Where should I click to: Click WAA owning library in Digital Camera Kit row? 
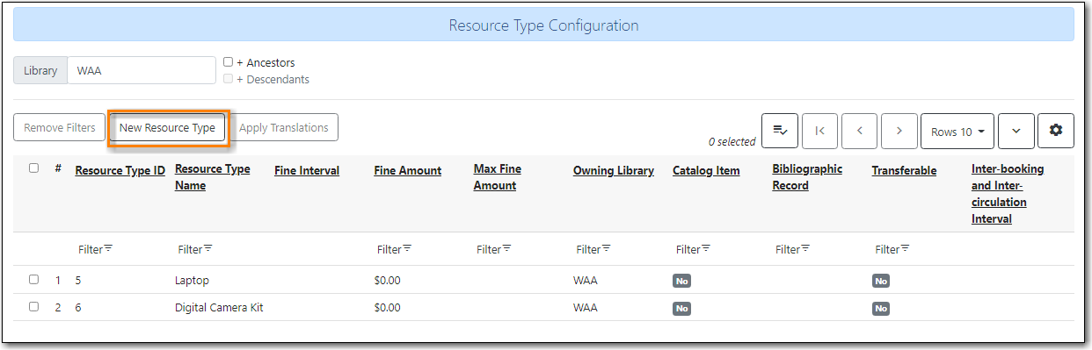pyautogui.click(x=586, y=308)
